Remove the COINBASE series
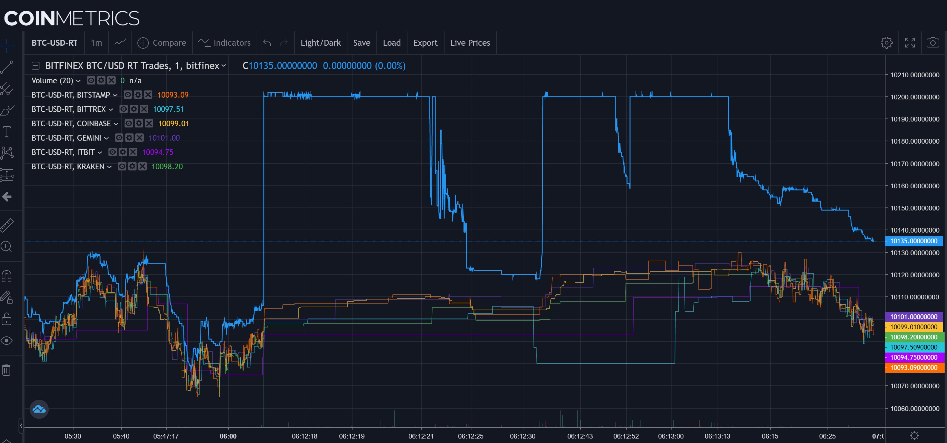The image size is (947, 443). click(x=149, y=123)
